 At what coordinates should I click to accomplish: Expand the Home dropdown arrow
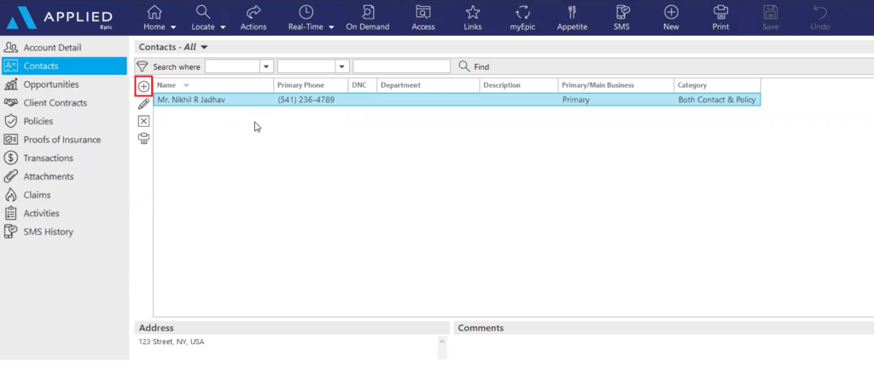[173, 27]
